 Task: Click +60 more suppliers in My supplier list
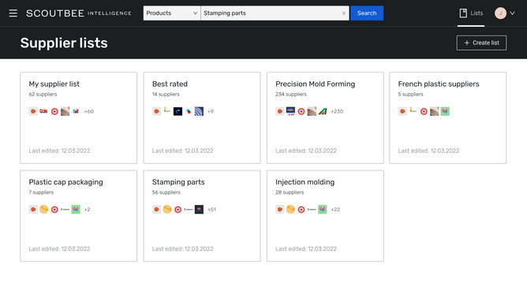tap(88, 111)
